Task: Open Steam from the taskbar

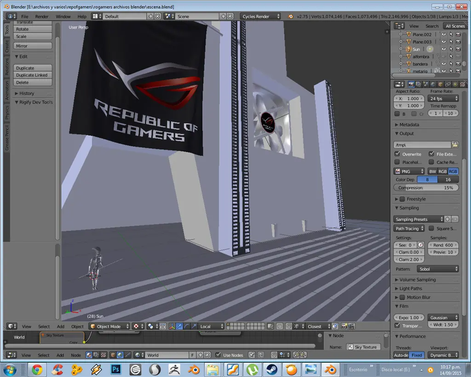Action: [272, 370]
